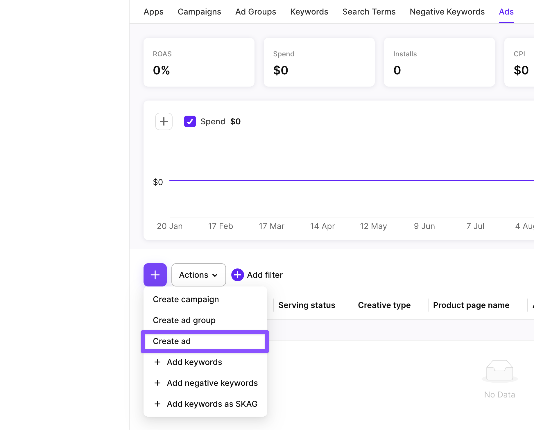Switch to the Ad Groups tab

[x=256, y=12]
